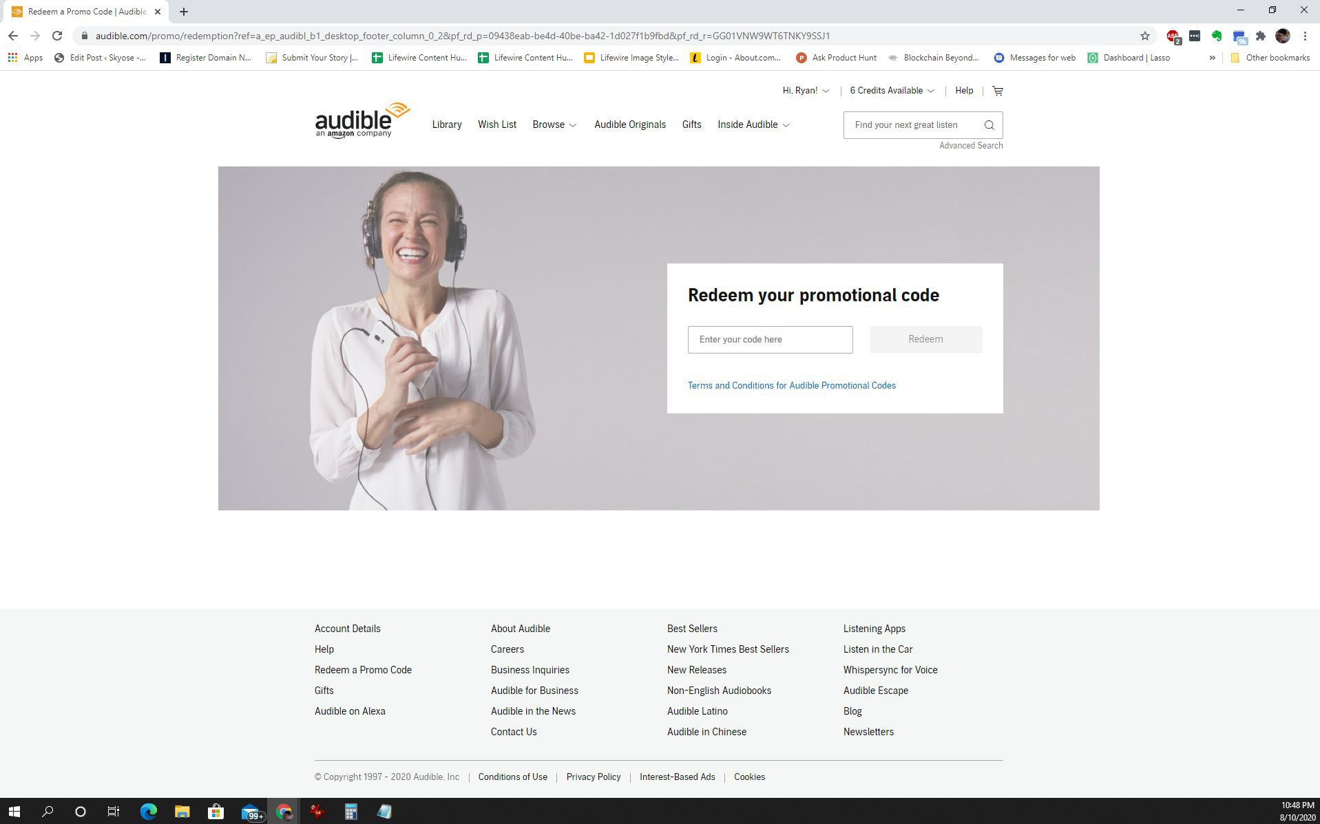The width and height of the screenshot is (1320, 824).
Task: Click the Cortana circle icon
Action: click(x=81, y=812)
